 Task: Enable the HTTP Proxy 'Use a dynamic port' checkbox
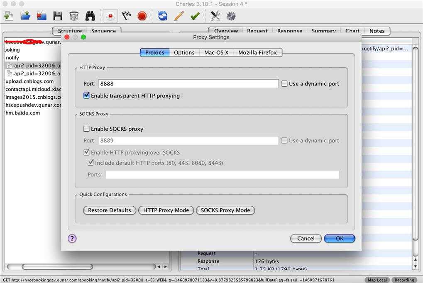pos(284,84)
